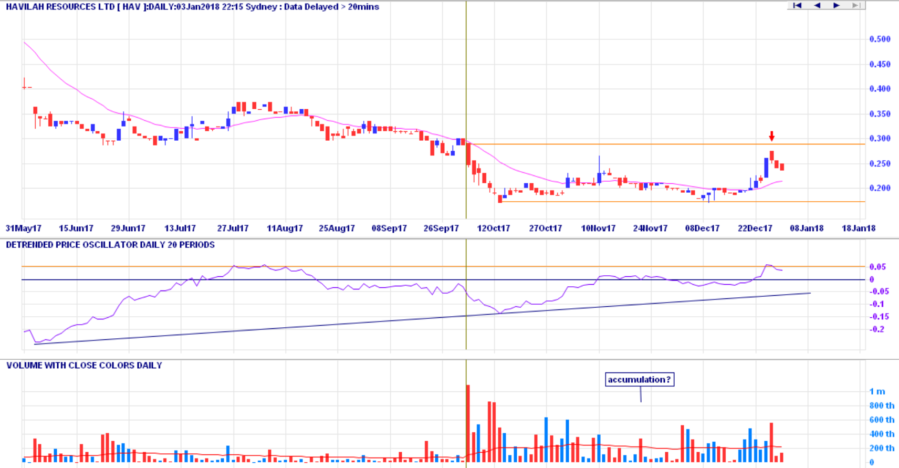899x468 pixels.
Task: Click the 0.05 oscillator axis value
Action: point(877,267)
